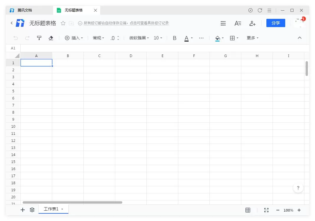Collapse the toolbar with chevron up

pyautogui.click(x=300, y=38)
